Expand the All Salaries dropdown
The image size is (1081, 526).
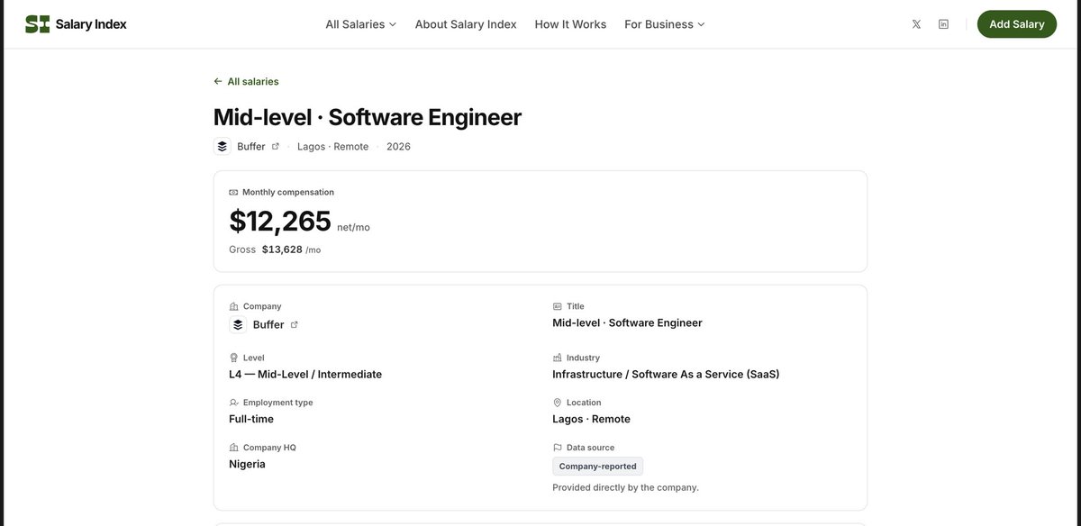[x=361, y=24]
